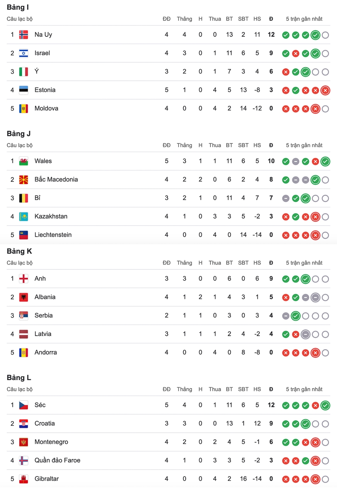This screenshot has height=495, width=337.
Task: Click the Israel flag icon
Action: [x=24, y=53]
